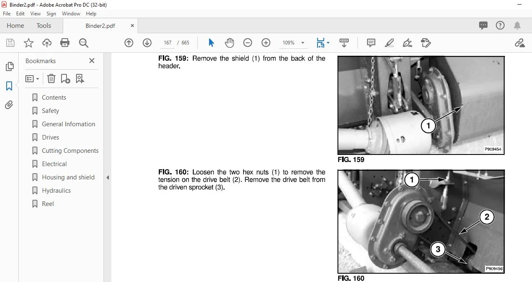Share a link to this file
This screenshot has height=282, width=532.
tap(519, 43)
